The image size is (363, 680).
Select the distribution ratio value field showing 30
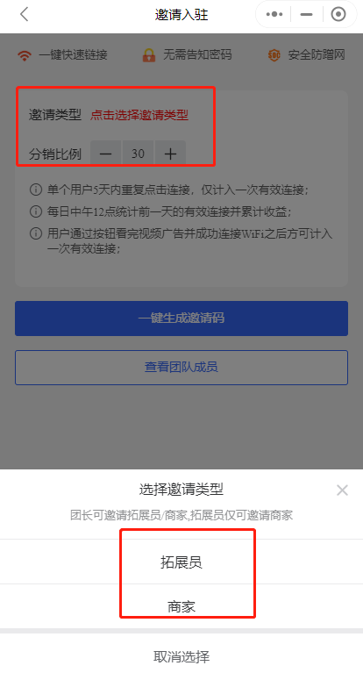[x=139, y=154]
